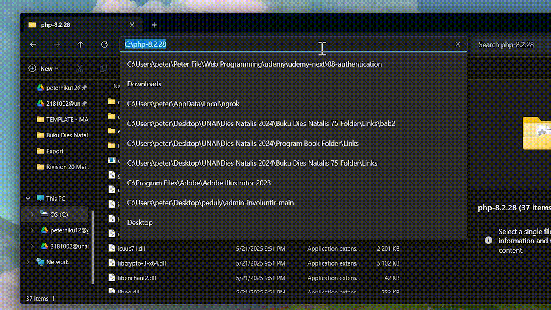
Task: Click 2,201 KB size of icuuc71.dll
Action: click(x=388, y=249)
